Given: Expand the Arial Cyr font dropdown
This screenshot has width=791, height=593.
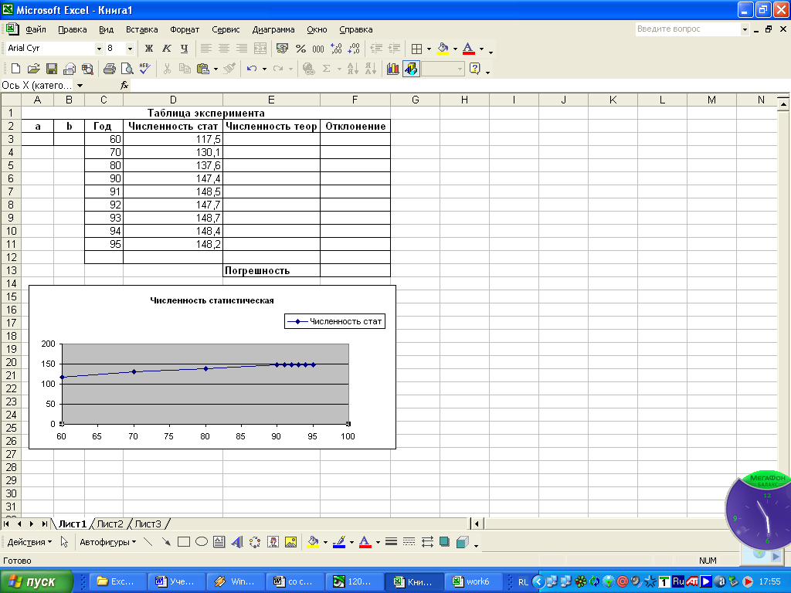Looking at the screenshot, I should (x=99, y=49).
